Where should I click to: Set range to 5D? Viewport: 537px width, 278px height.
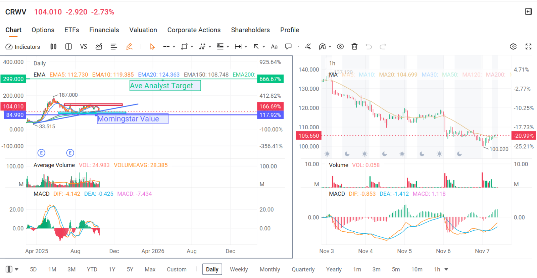tap(33, 269)
